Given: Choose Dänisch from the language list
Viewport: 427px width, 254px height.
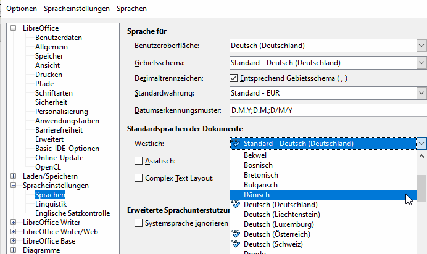Looking at the screenshot, I should click(x=323, y=195).
